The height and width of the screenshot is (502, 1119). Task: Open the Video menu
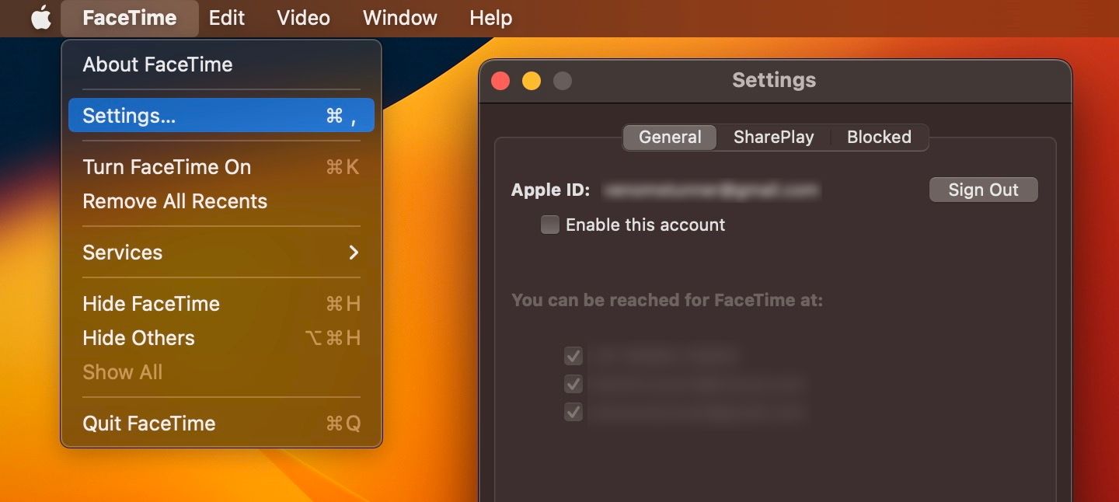point(302,18)
